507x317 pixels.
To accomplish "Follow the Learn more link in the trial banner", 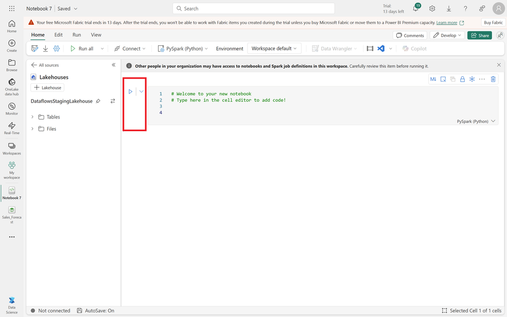I will 447,23.
